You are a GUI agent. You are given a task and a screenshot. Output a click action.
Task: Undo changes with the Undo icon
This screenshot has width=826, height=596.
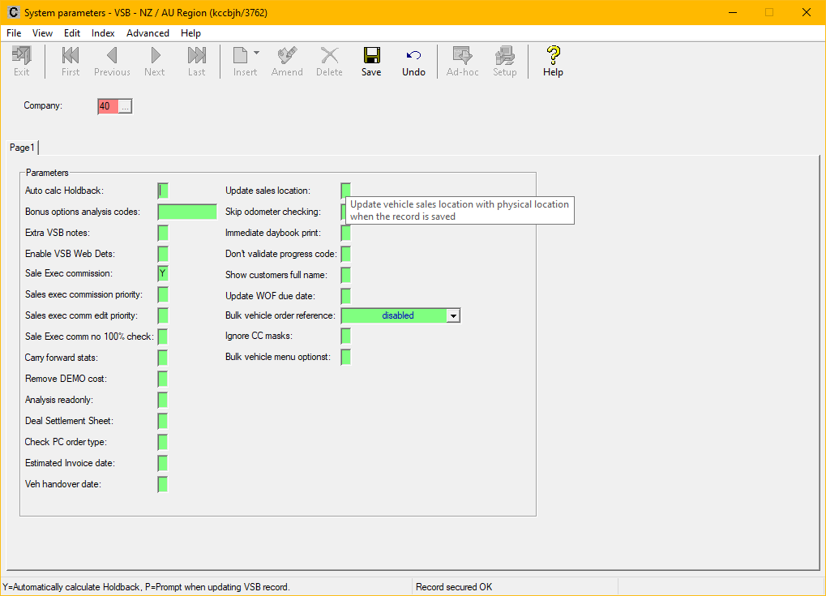click(413, 62)
